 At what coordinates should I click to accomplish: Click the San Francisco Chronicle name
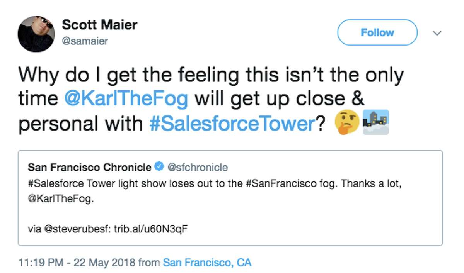(x=89, y=168)
